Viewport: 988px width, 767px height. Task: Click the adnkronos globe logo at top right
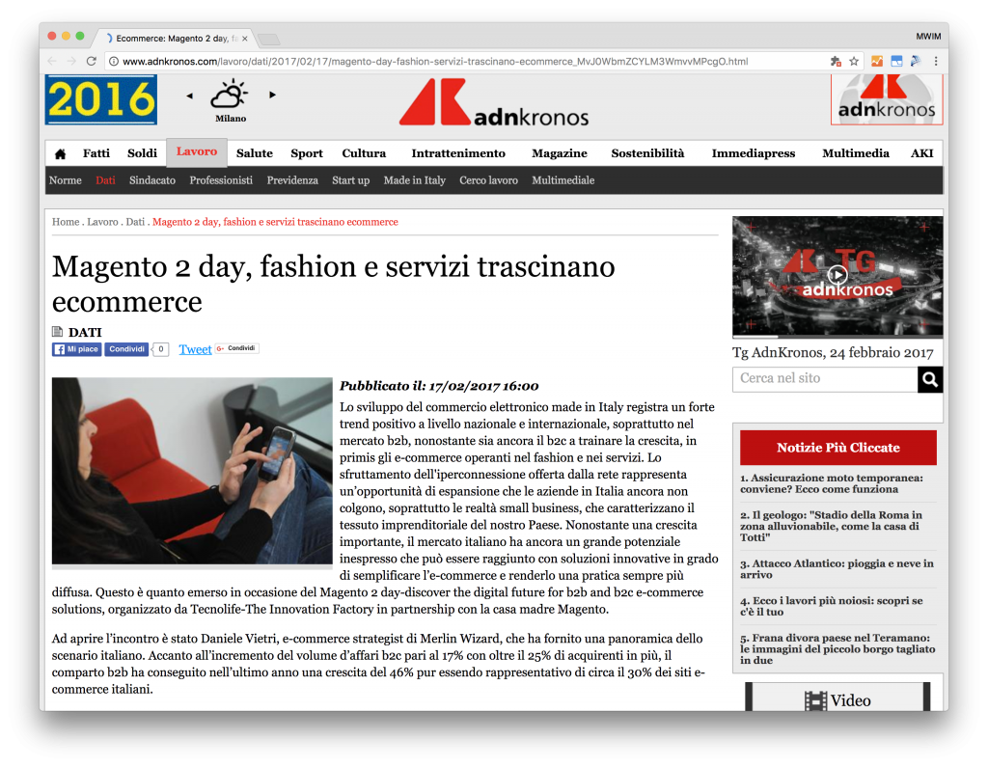tap(887, 99)
